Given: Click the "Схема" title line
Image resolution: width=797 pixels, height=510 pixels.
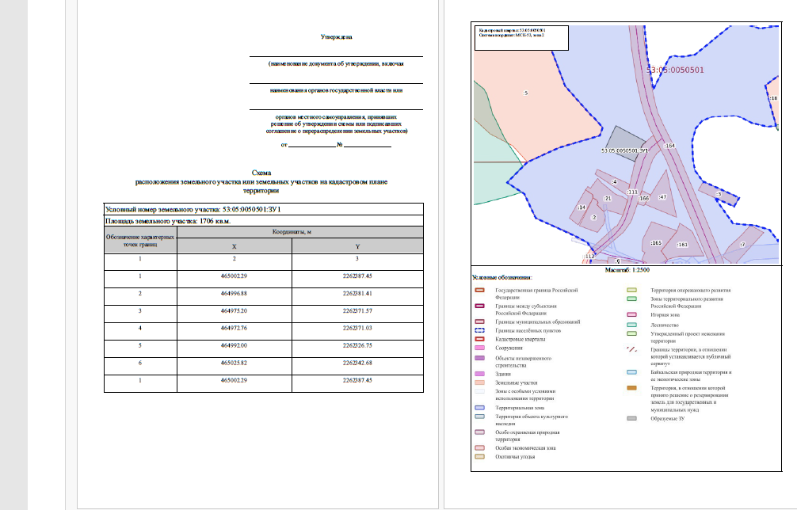Looking at the screenshot, I should 261,173.
